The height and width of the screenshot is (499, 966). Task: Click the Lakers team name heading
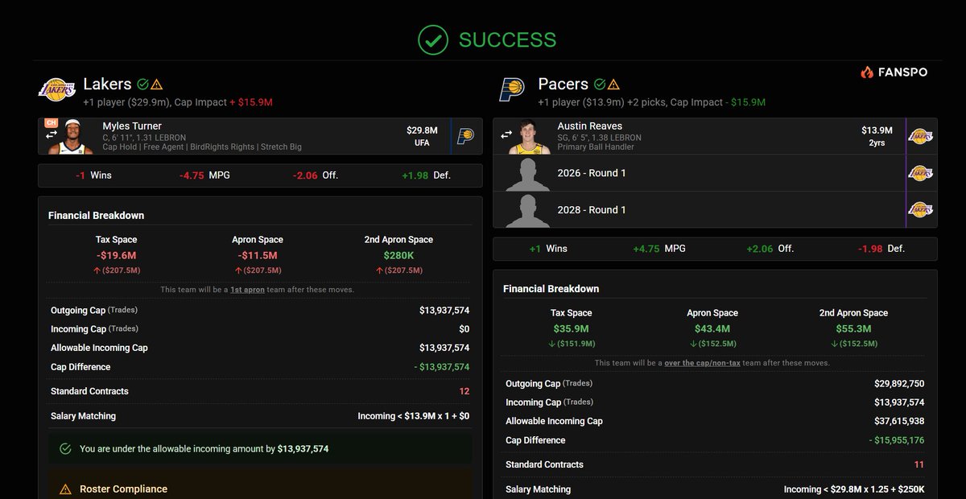(x=107, y=84)
